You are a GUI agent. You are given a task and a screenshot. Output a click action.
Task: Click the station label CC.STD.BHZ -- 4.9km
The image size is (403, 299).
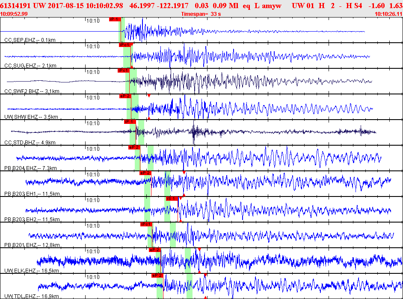30,143
